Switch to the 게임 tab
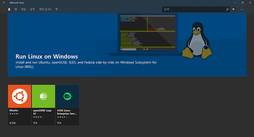This screenshot has height=137, width=254. click(x=23, y=9)
